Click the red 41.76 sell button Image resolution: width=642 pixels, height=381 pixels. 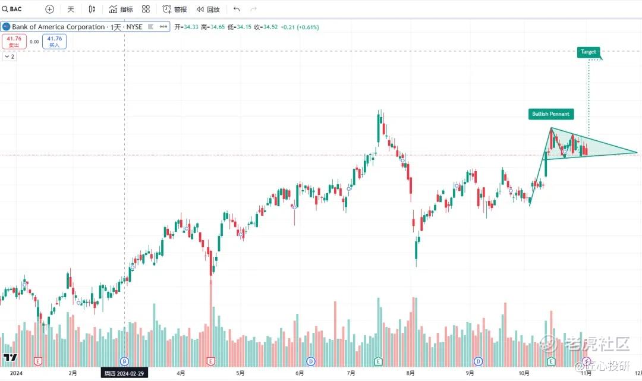14,42
